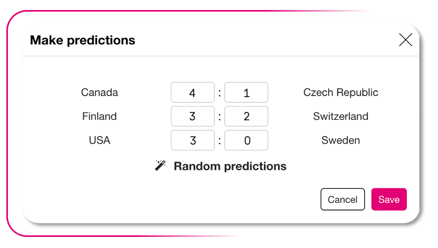Click the Make predictions dialog title
Image resolution: width=438 pixels, height=248 pixels.
tap(82, 40)
